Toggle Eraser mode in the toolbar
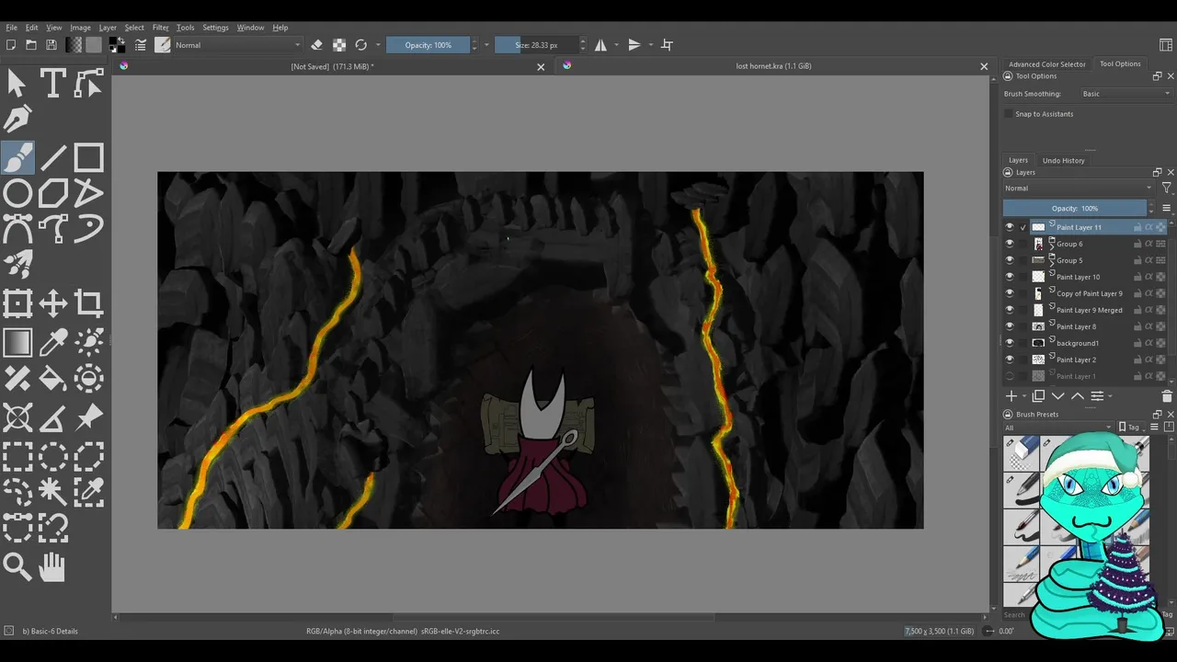 [x=316, y=45]
